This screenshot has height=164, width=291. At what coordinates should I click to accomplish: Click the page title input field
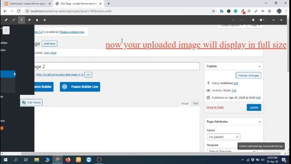pyautogui.click(x=117, y=67)
